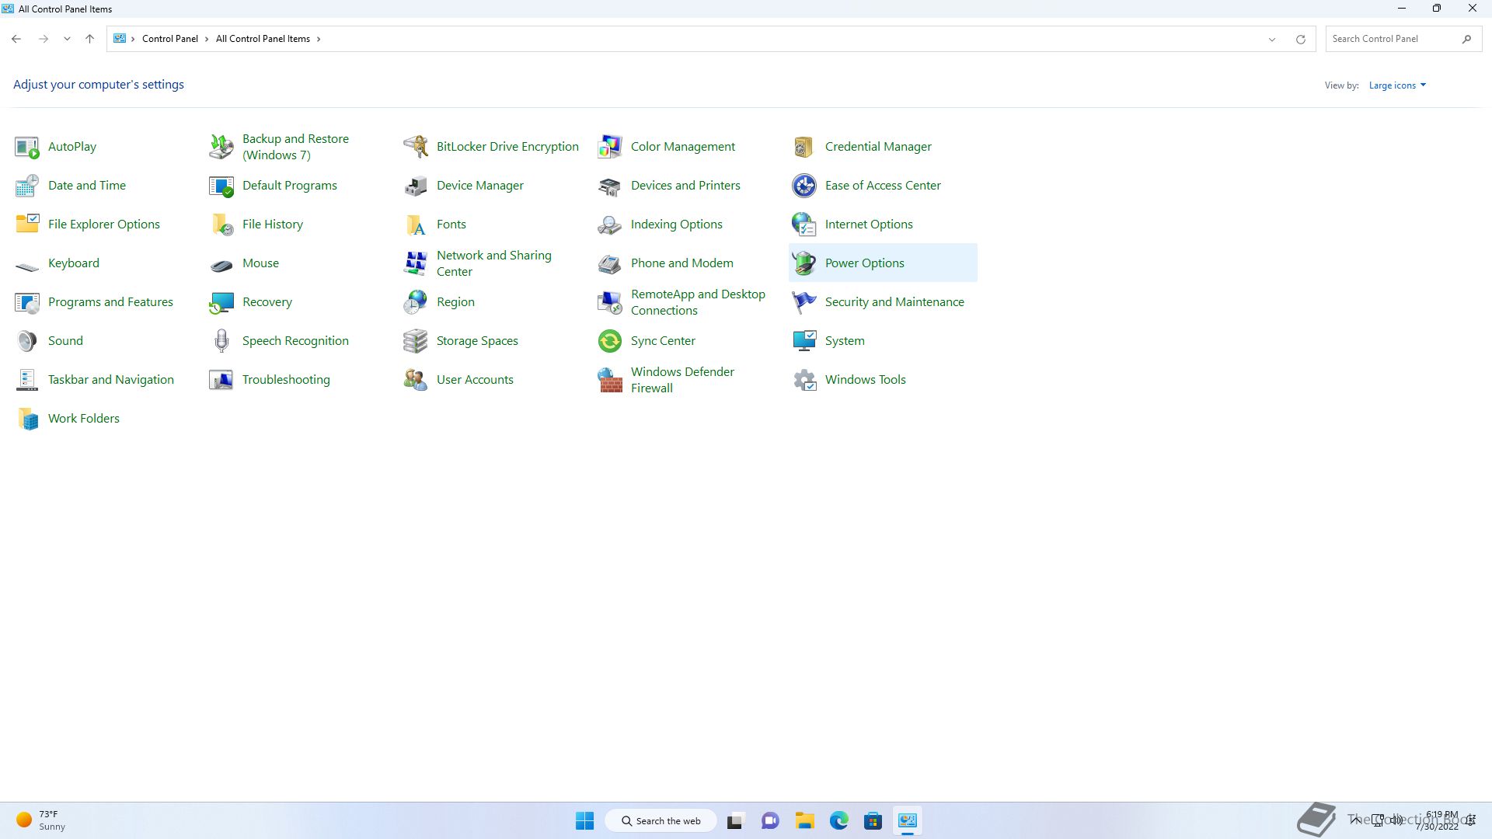The height and width of the screenshot is (839, 1492).
Task: Open the Fonts folder icon
Action: point(416,225)
